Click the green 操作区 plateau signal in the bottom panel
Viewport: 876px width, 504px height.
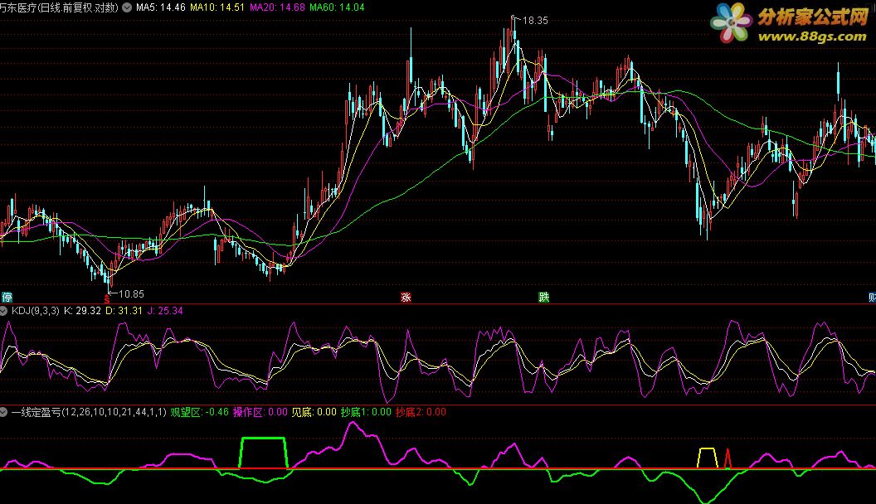[x=264, y=453]
